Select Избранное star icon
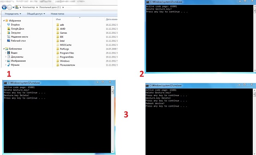The height and width of the screenshot is (155, 256). [6, 20]
